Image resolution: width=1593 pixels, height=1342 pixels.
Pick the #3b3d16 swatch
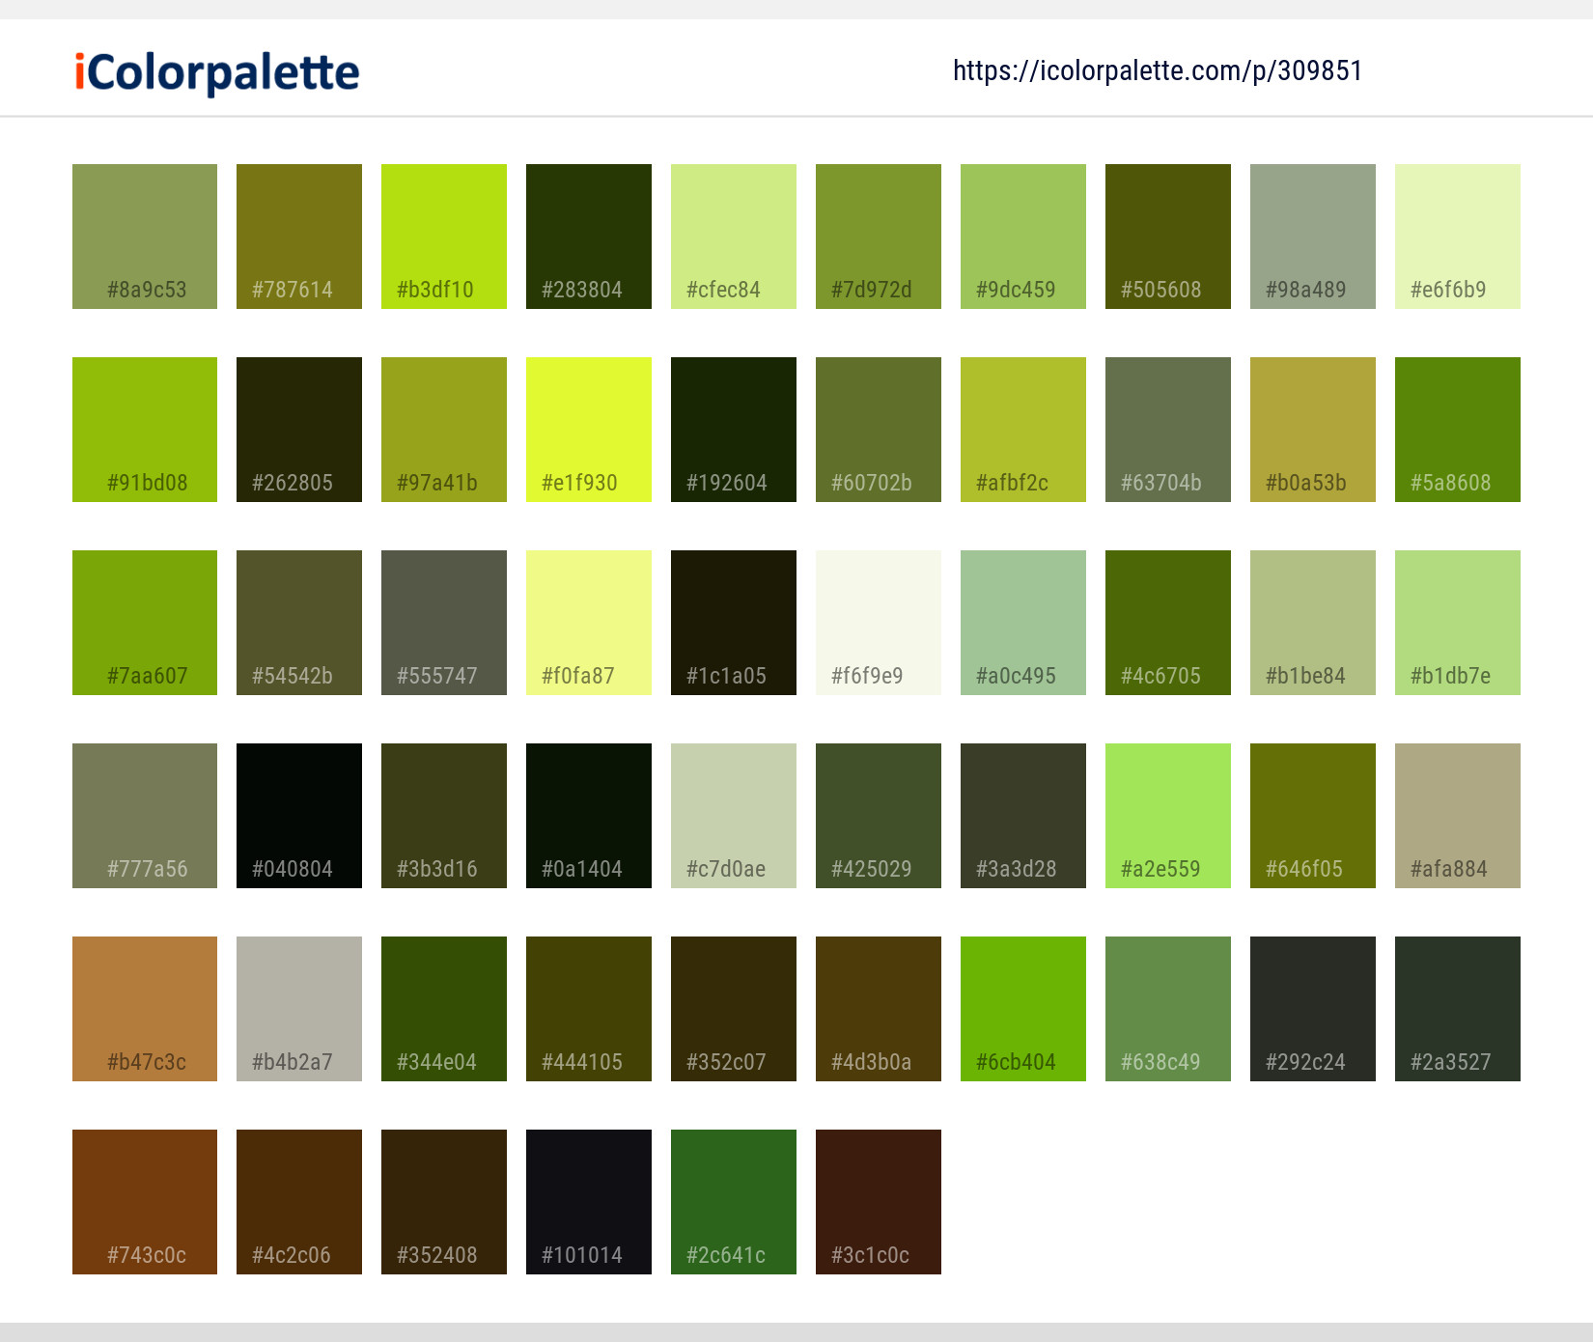coord(444,816)
